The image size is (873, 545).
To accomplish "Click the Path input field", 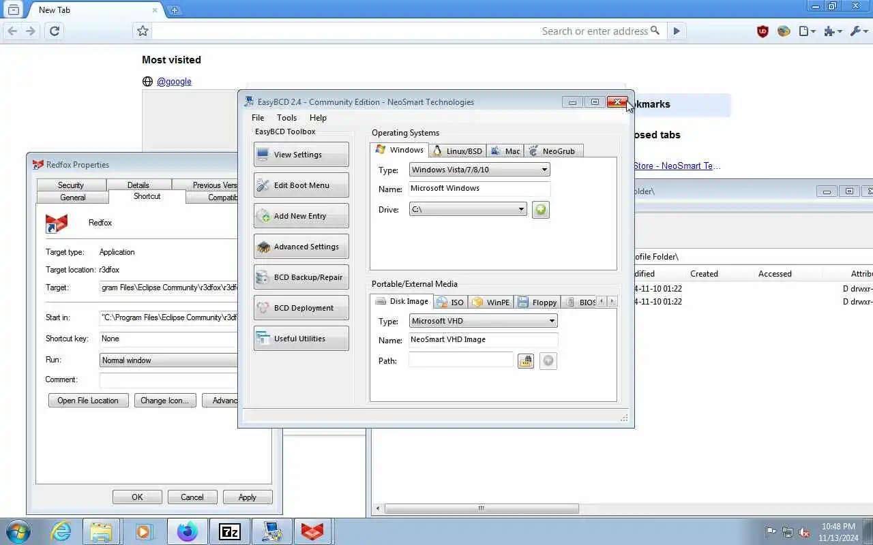I will tap(461, 360).
